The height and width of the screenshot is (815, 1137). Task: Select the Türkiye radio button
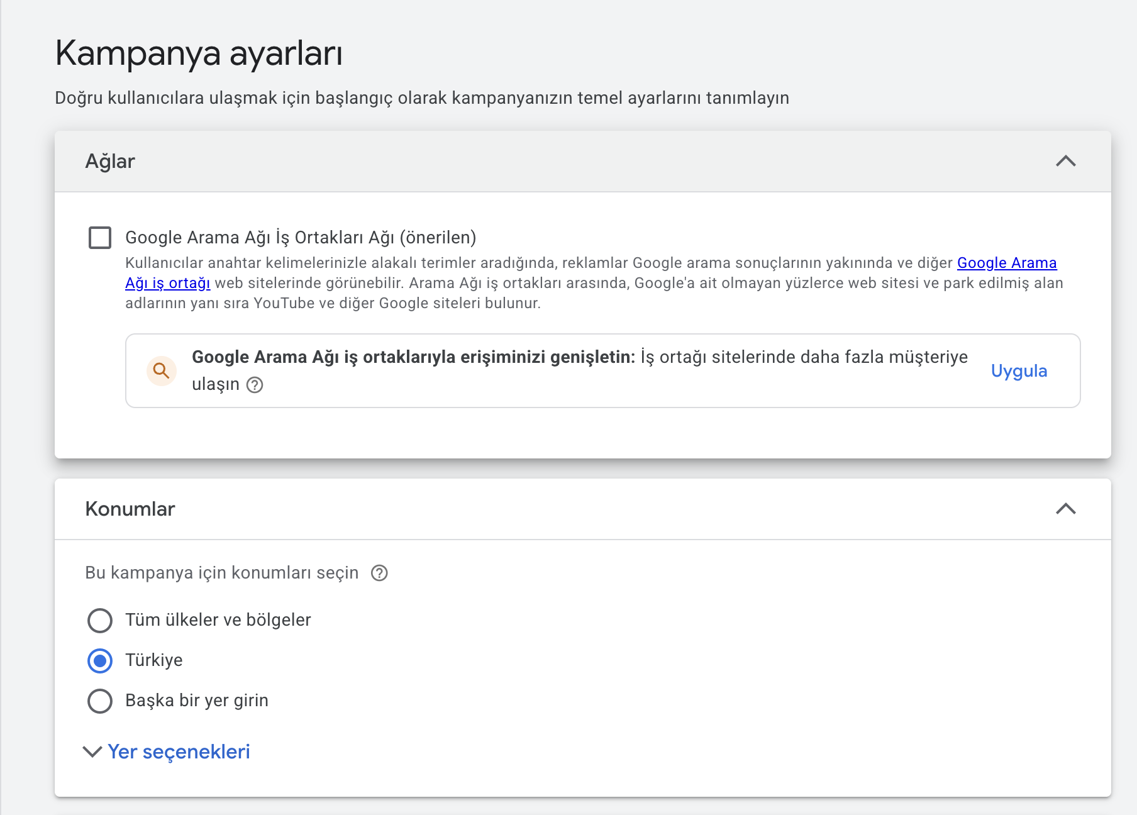coord(100,660)
